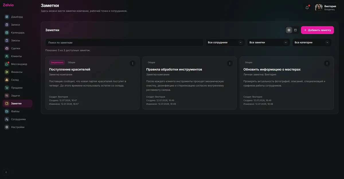The image size is (344, 179).
Task: Expand the Все заметки filter dropdown
Action: [268, 42]
